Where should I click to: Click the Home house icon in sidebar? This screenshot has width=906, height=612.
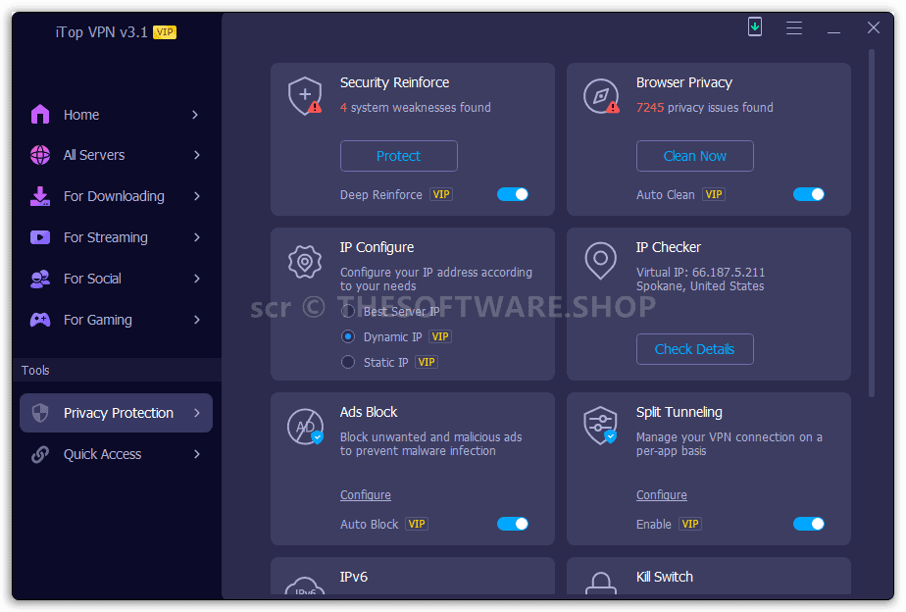40,115
